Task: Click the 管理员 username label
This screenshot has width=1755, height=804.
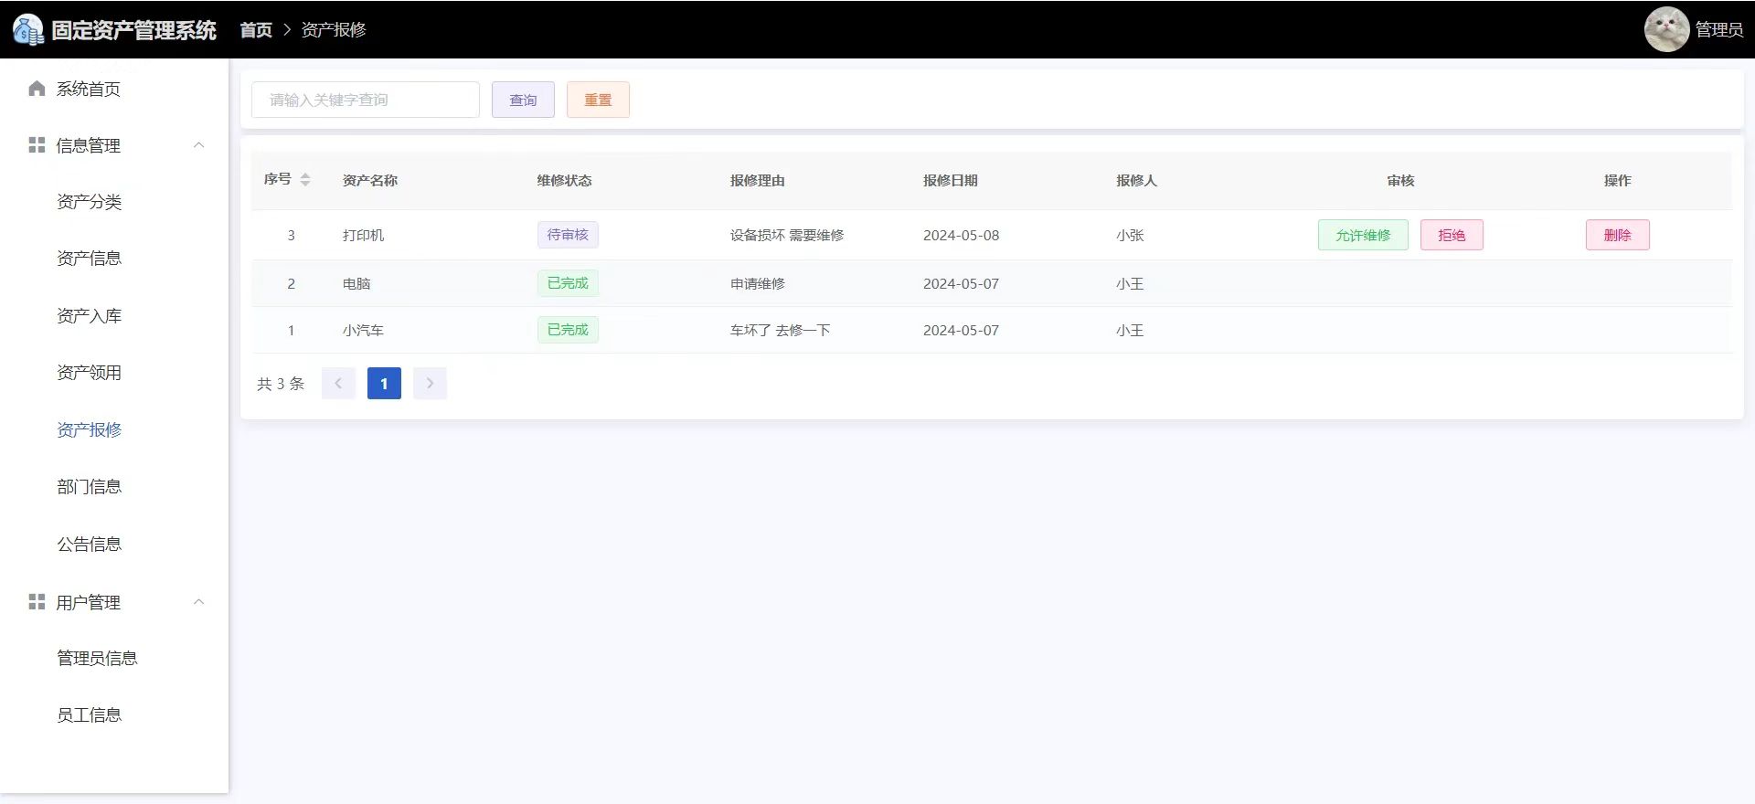Action: (1719, 30)
